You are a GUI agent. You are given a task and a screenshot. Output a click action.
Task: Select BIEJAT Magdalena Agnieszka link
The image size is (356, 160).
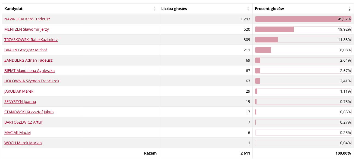30,71
